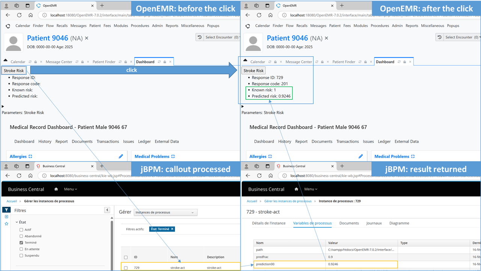The image size is (481, 271).
Task: Collapse the État filter section
Action: [17, 222]
